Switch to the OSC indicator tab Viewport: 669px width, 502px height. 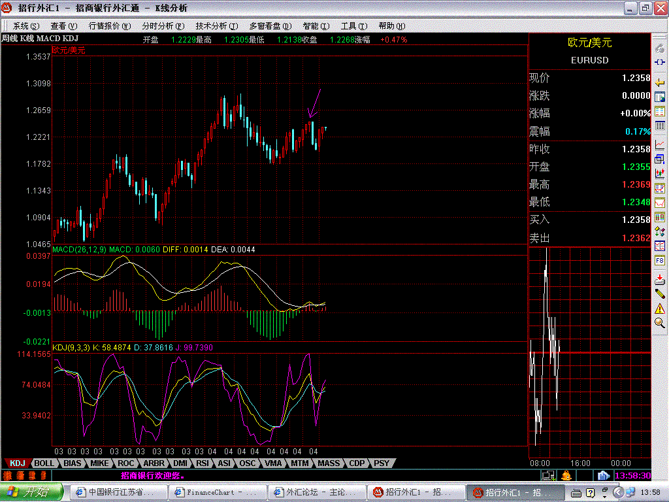tap(248, 463)
